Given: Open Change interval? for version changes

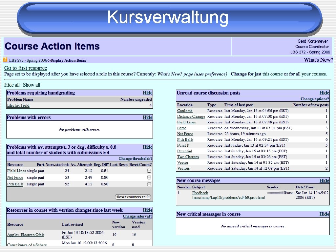Looking at the screenshot, I should tap(137, 216).
